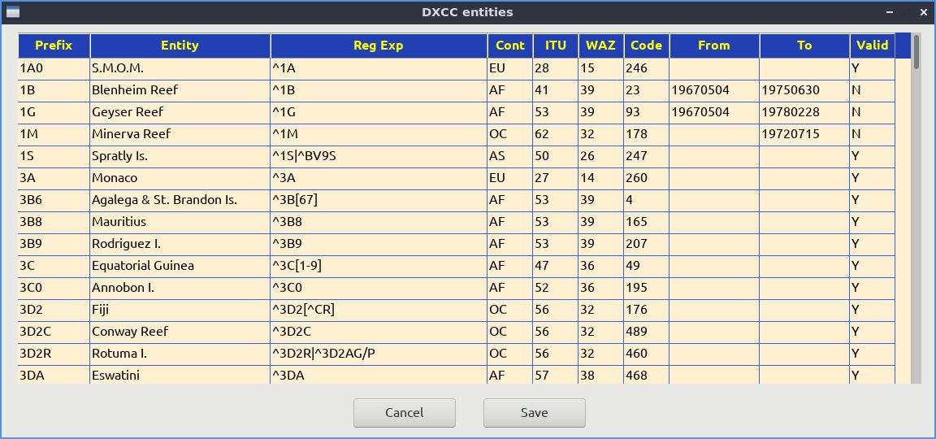Click the vertical scrollbar handle
The width and height of the screenshot is (936, 439).
pos(916,50)
